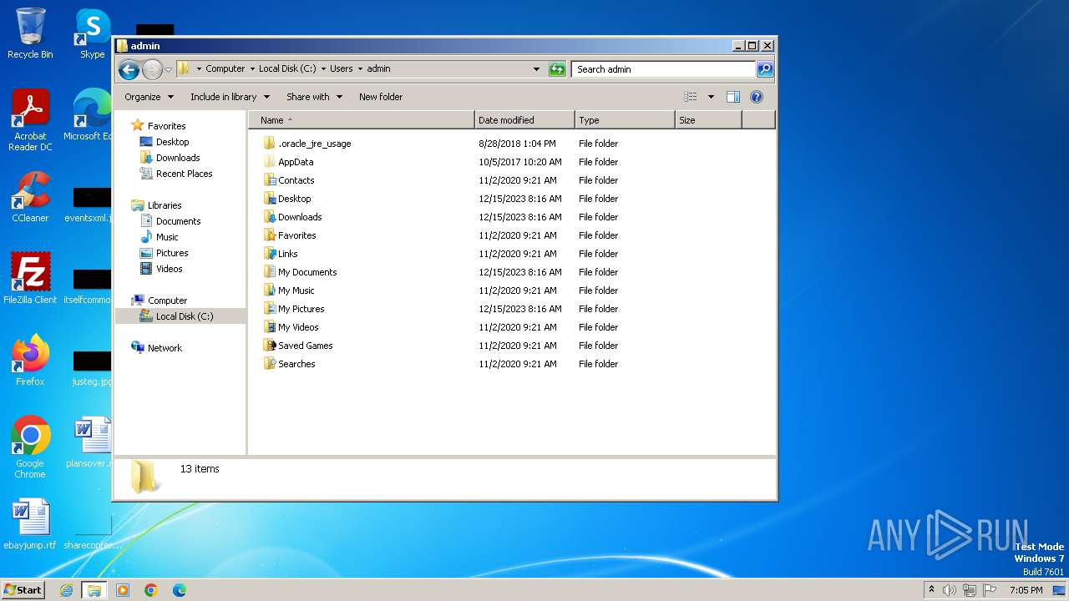The image size is (1069, 601).
Task: Select Downloads under Favorites
Action: [x=178, y=158]
